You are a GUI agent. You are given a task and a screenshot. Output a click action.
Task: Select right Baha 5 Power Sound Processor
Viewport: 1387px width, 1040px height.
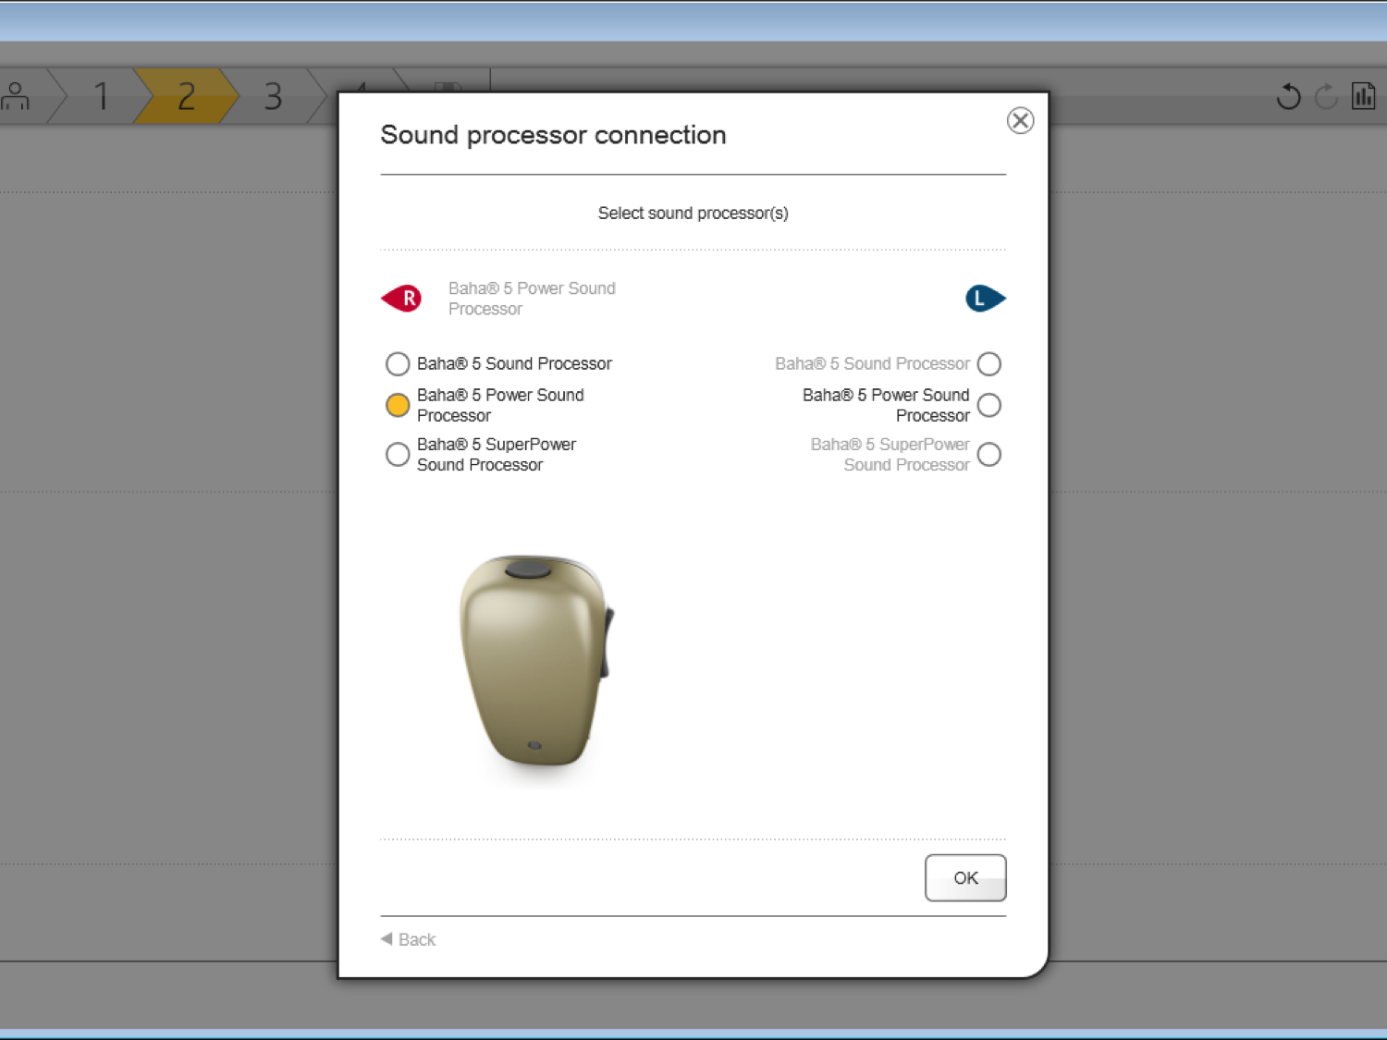coord(398,405)
